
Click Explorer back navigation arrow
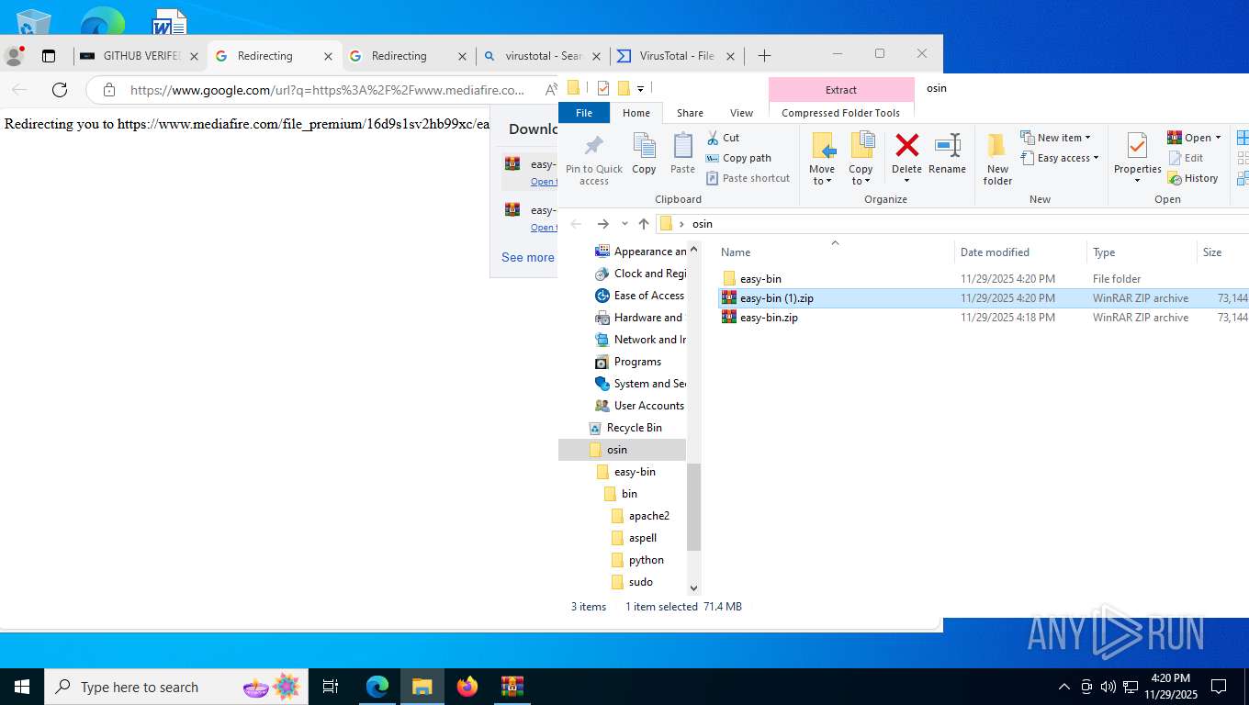coord(576,224)
